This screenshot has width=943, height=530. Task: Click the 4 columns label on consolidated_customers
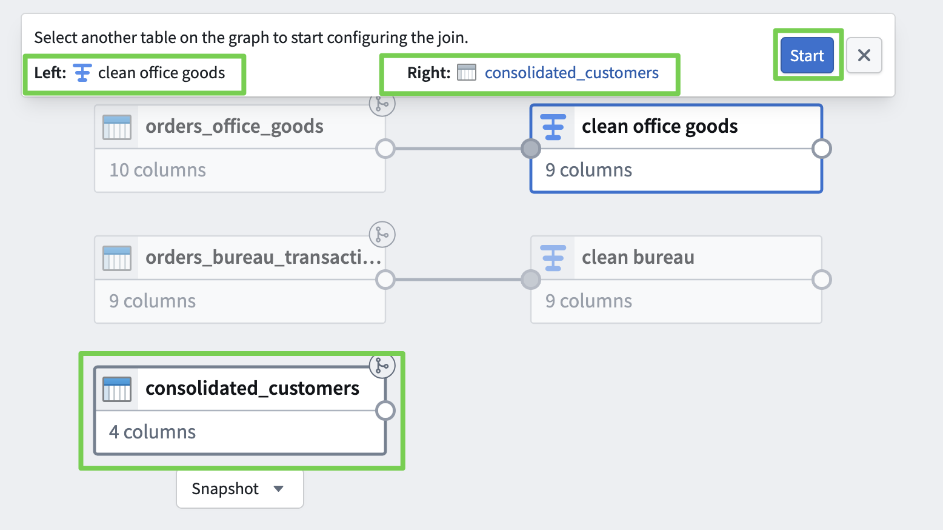tap(152, 432)
